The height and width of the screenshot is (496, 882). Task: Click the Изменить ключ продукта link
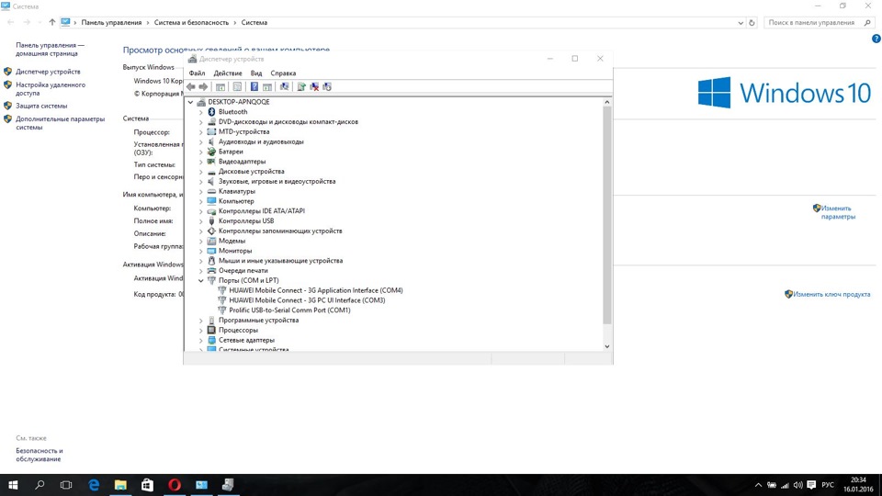click(831, 294)
